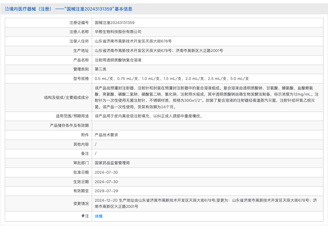Select the 附件 value 产品技术要求
Viewport: 328px width, 226px height.
point(106,135)
